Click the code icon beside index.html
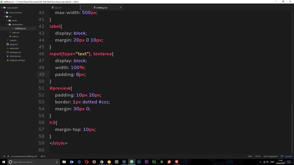294x165 pixels. pyautogui.click(x=7, y=48)
